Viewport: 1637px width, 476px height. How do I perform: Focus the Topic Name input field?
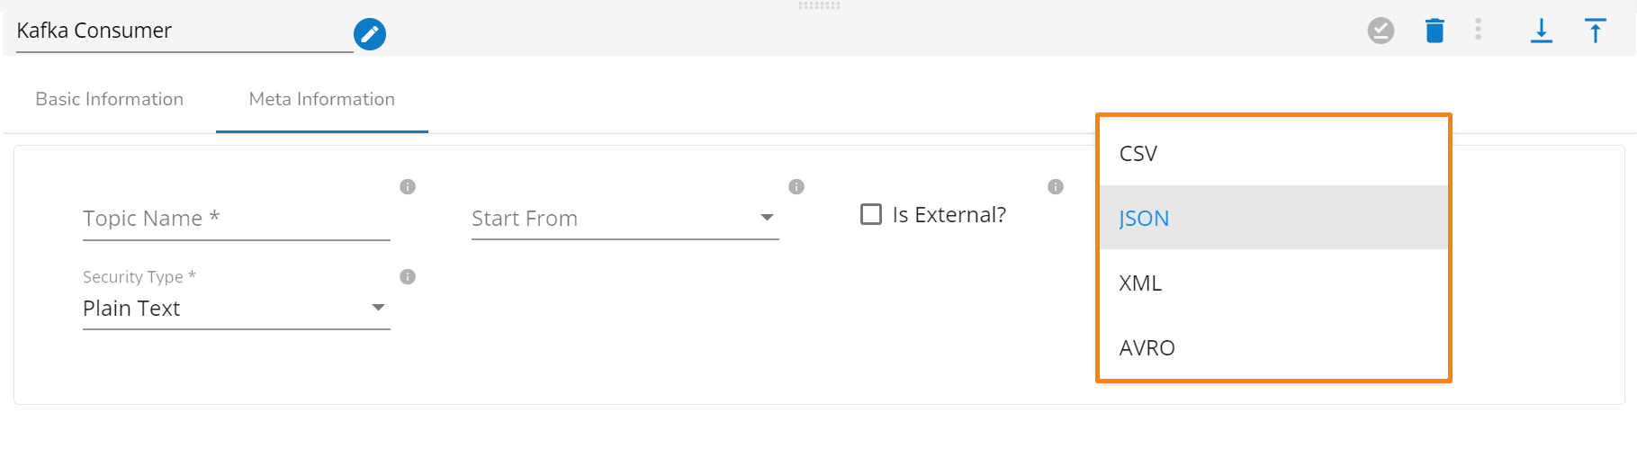coord(236,220)
